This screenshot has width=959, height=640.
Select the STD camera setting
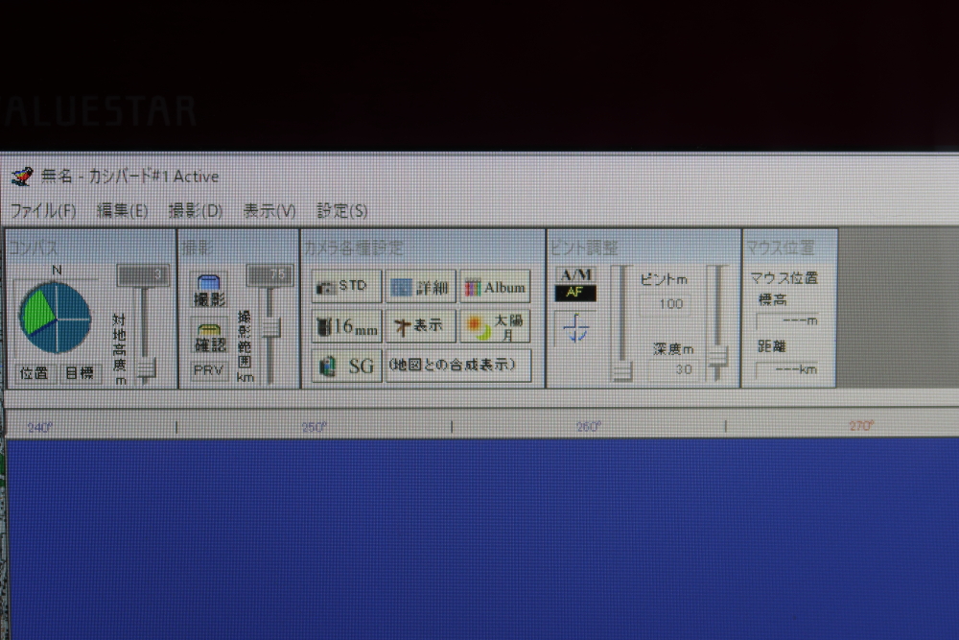[x=346, y=286]
